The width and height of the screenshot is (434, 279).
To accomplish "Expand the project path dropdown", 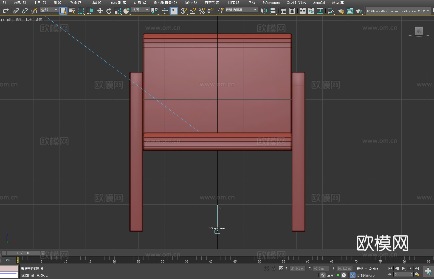I will tap(428, 11).
